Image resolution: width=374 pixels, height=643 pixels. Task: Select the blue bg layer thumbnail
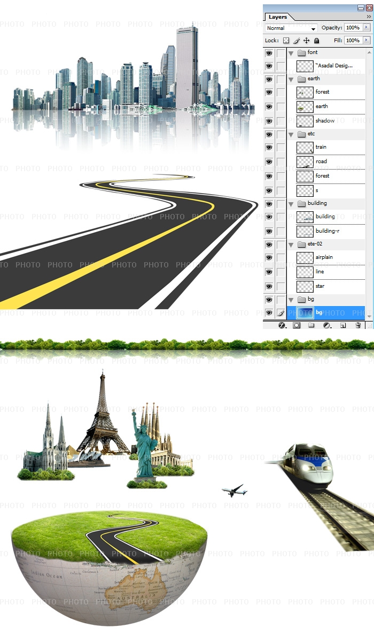pos(305,312)
